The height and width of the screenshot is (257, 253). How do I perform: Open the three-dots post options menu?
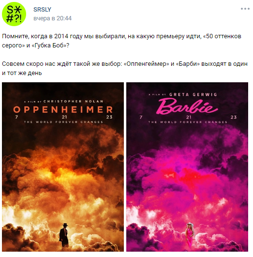click(x=245, y=9)
